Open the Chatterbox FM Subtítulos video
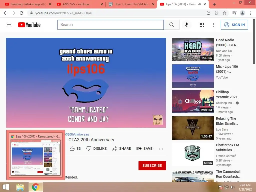 pos(193,154)
